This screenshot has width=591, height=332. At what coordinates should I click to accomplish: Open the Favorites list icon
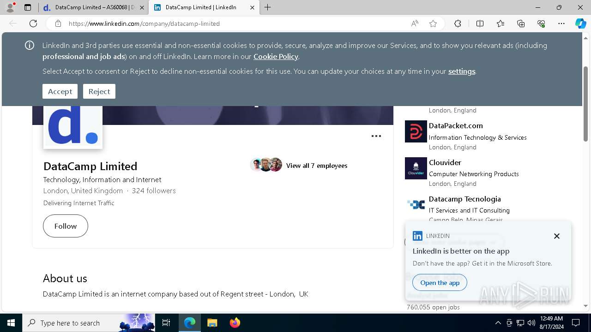(501, 24)
